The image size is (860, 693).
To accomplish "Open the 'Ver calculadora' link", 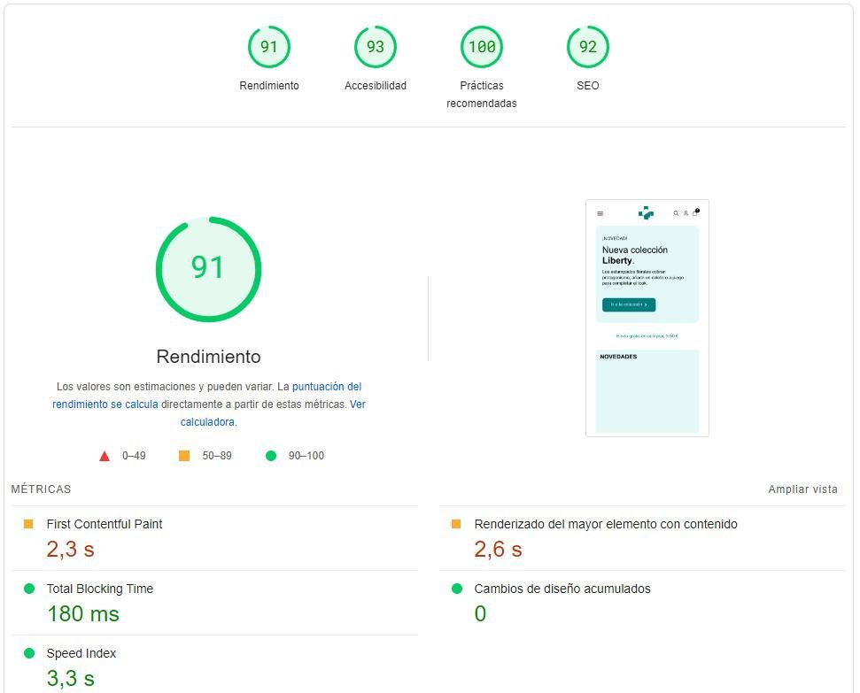I will [x=273, y=412].
